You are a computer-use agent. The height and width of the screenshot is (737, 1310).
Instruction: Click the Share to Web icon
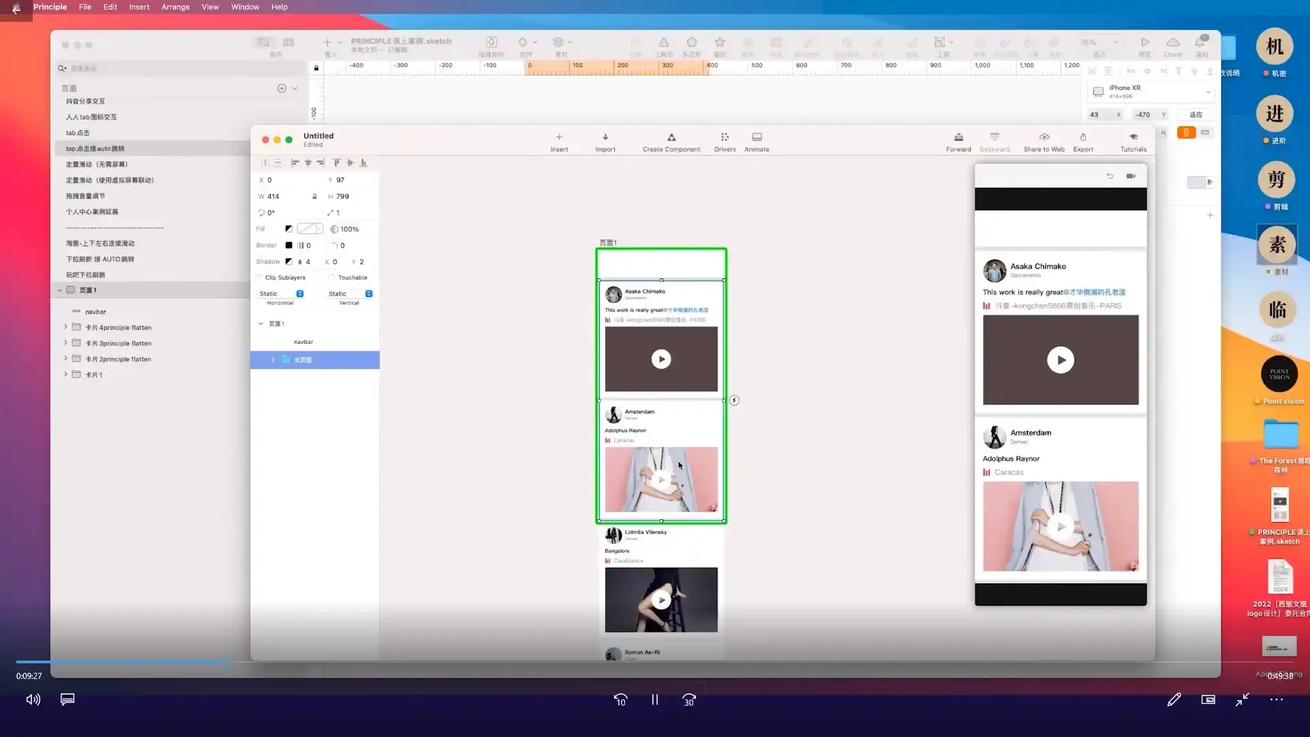tap(1044, 137)
